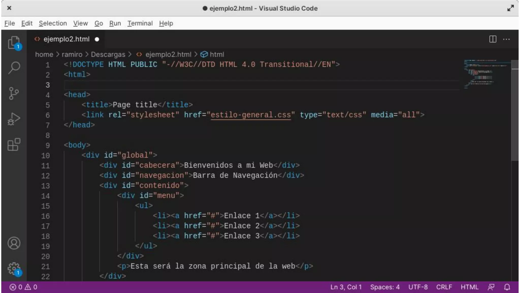The width and height of the screenshot is (520, 293).
Task: Click the feedback icon in status bar
Action: coord(491,287)
